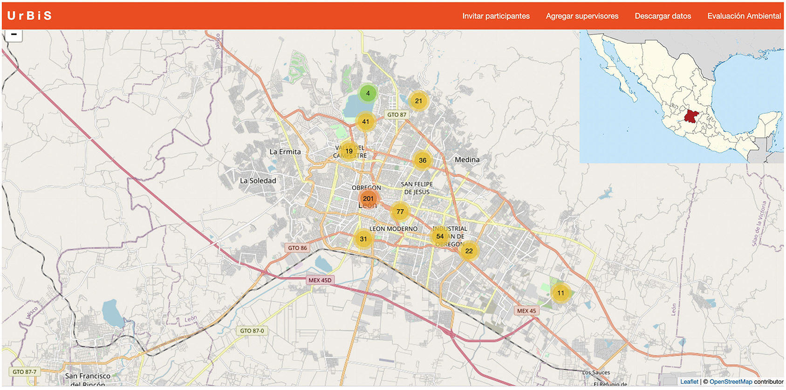Click the GTO 87-0 road shield label
This screenshot has width=786, height=390.
pyautogui.click(x=252, y=331)
